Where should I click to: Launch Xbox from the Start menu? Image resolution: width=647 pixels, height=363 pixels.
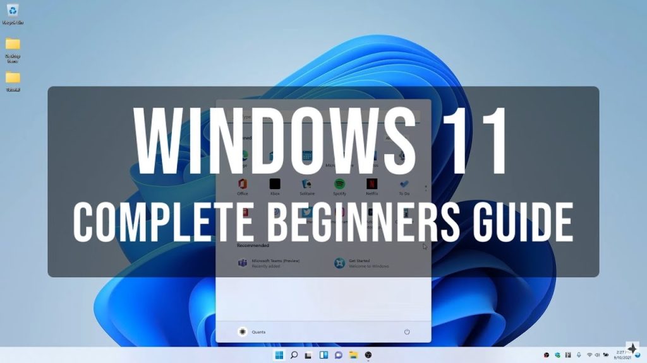point(274,184)
